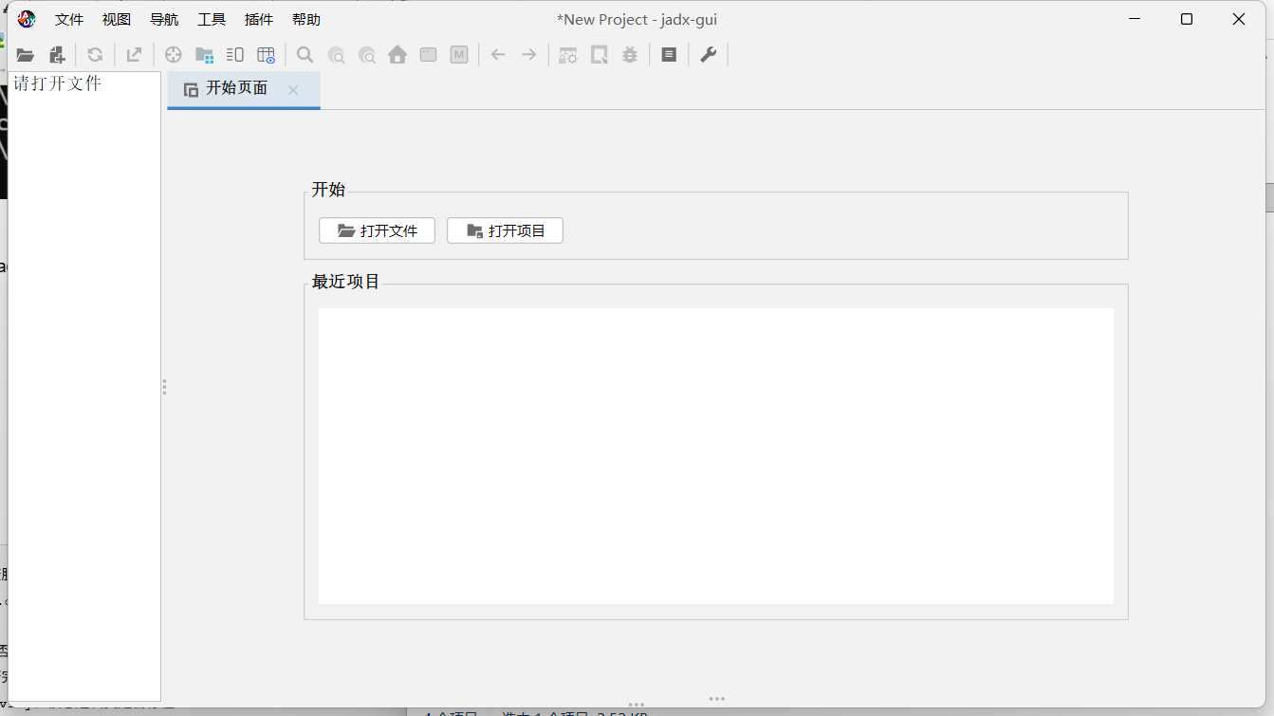Click the M AndroidManifest icon
This screenshot has width=1274, height=716.
[x=459, y=55]
